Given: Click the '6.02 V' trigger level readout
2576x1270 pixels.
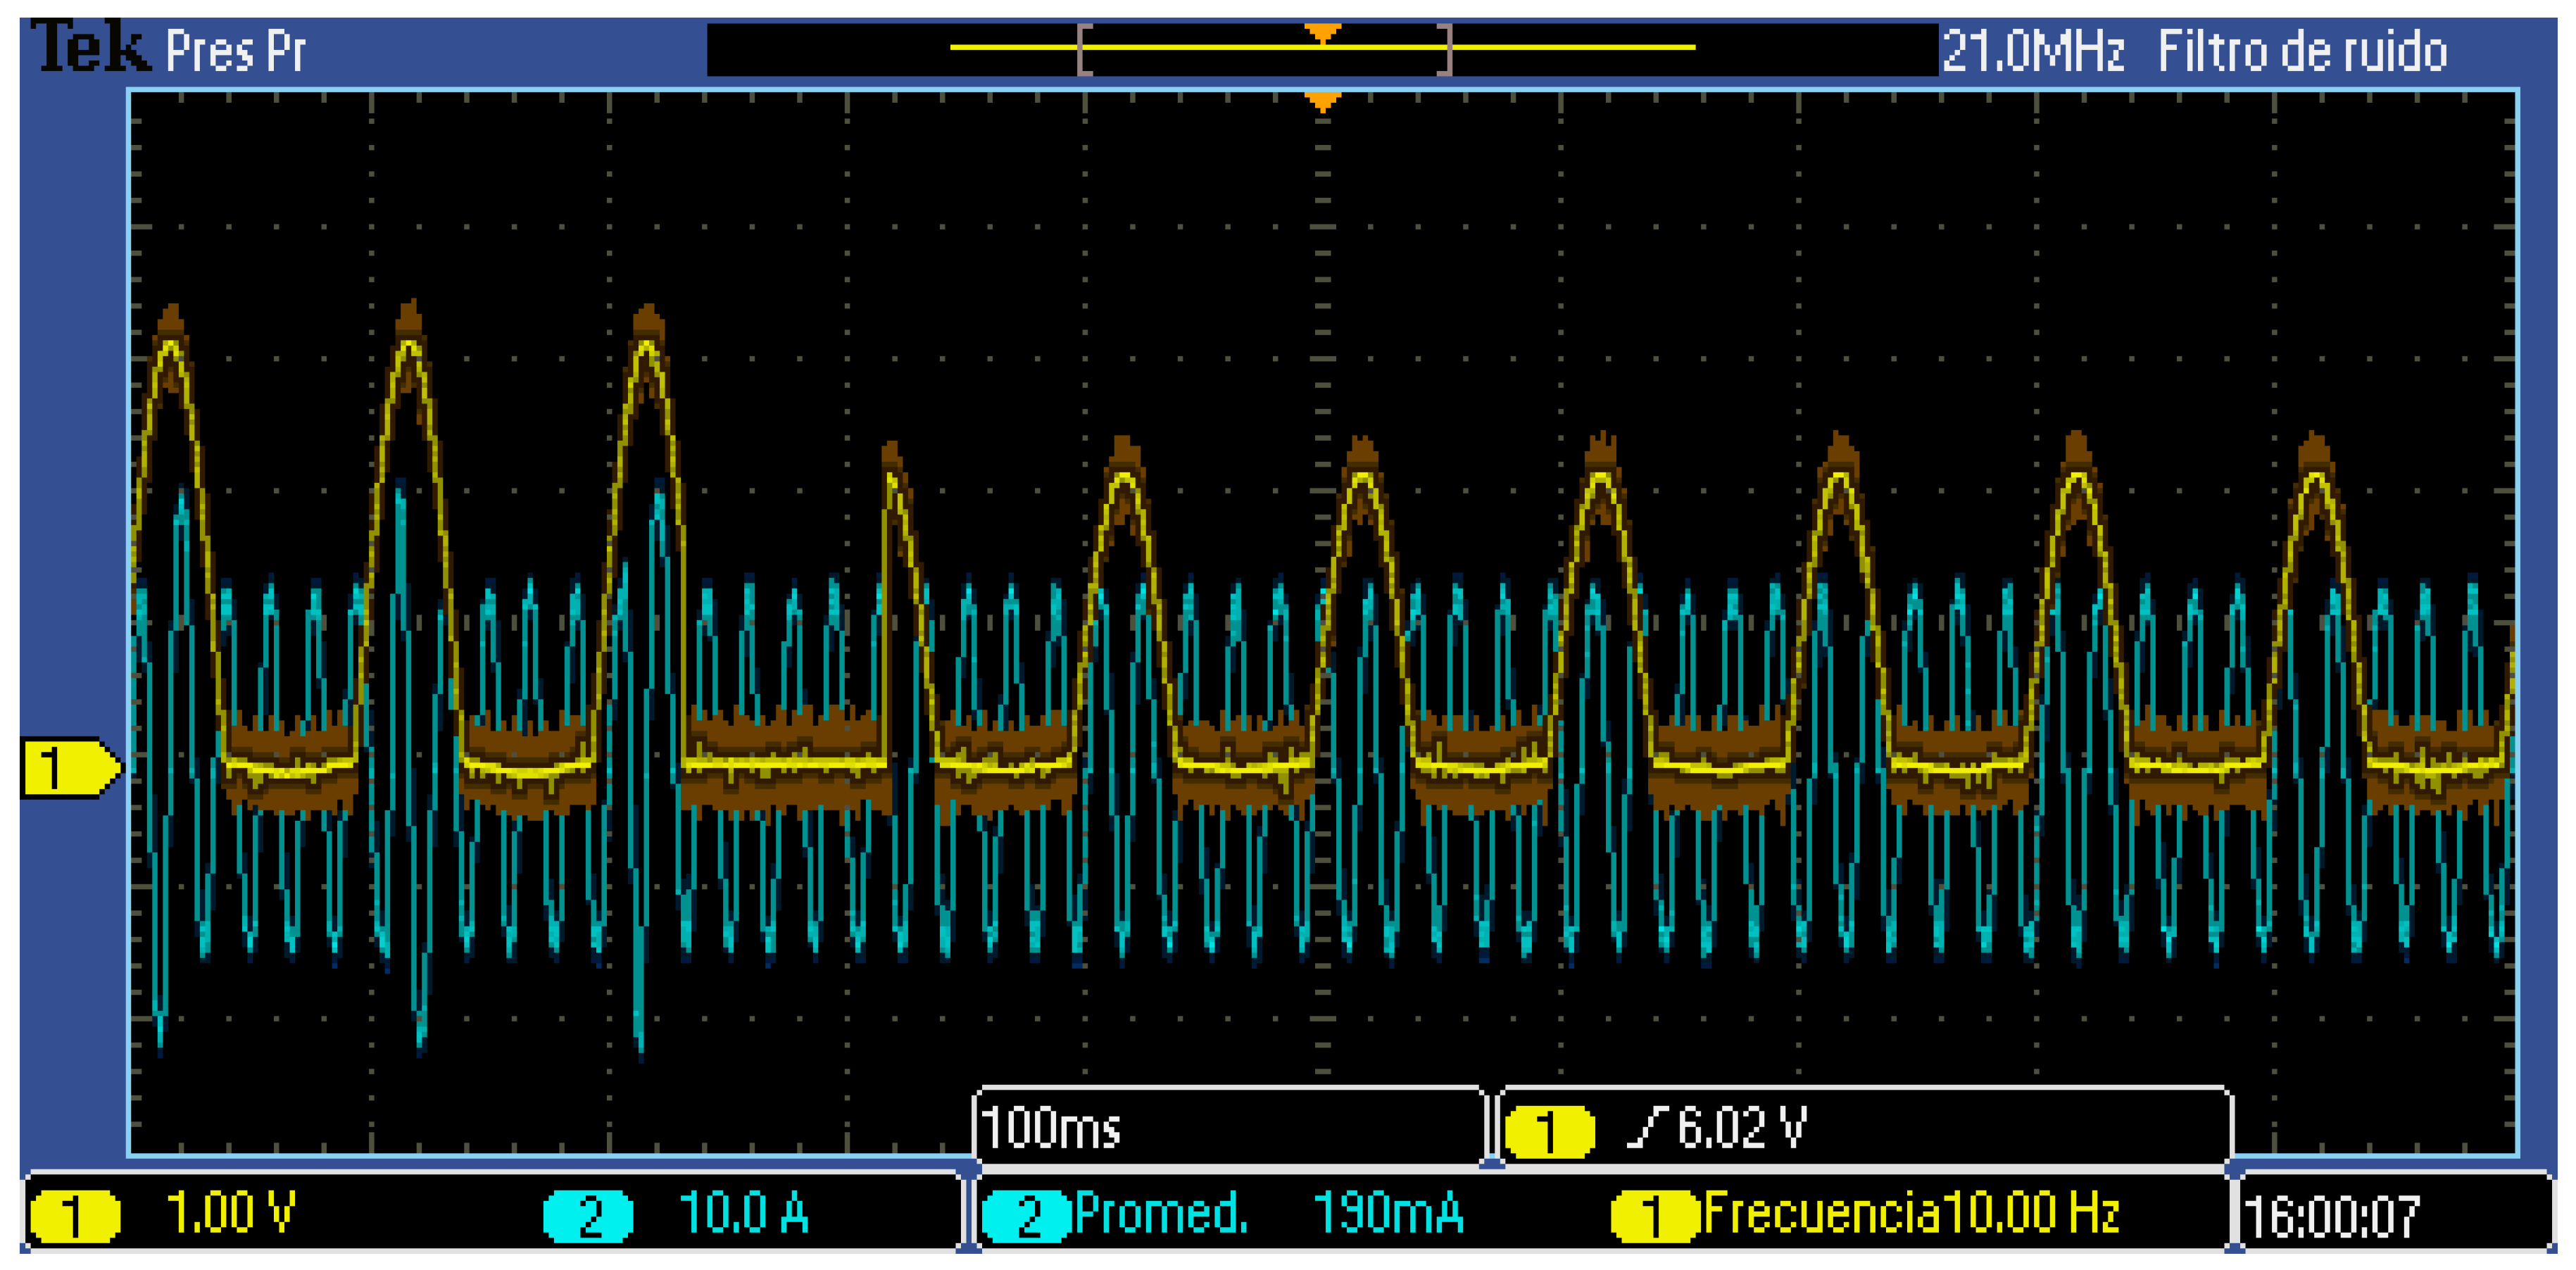Looking at the screenshot, I should [x=1742, y=1127].
